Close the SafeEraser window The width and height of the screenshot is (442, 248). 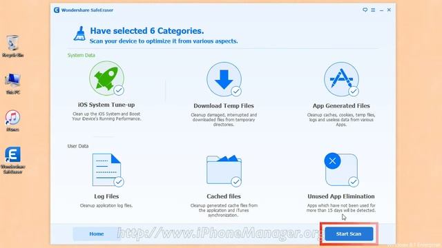(x=389, y=10)
